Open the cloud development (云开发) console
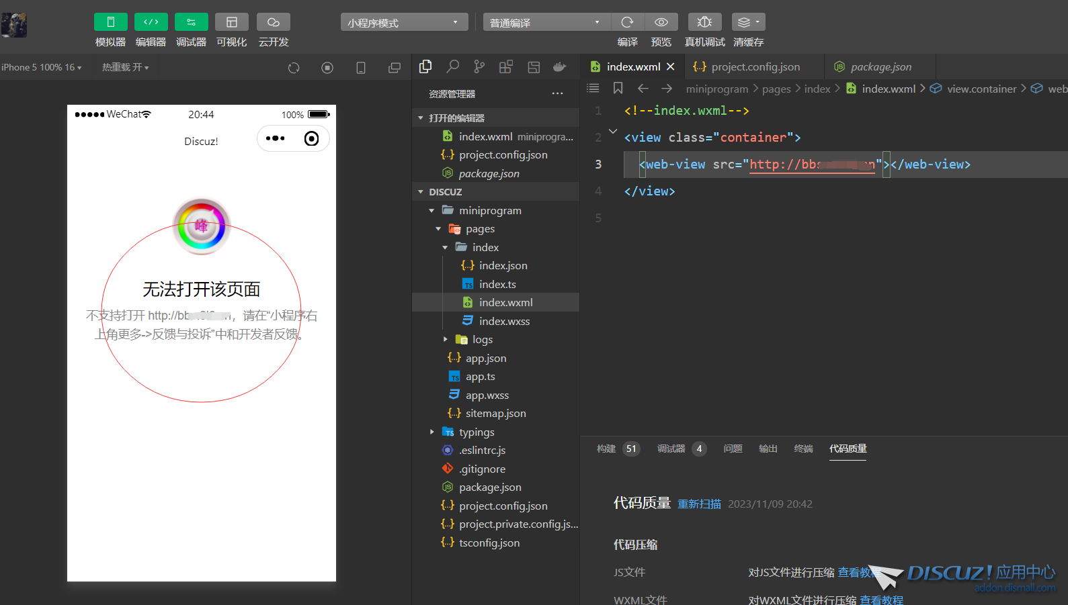Image resolution: width=1068 pixels, height=605 pixels. [x=273, y=22]
